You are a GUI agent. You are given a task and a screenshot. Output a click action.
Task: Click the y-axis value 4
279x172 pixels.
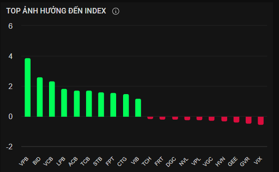(x=10, y=57)
